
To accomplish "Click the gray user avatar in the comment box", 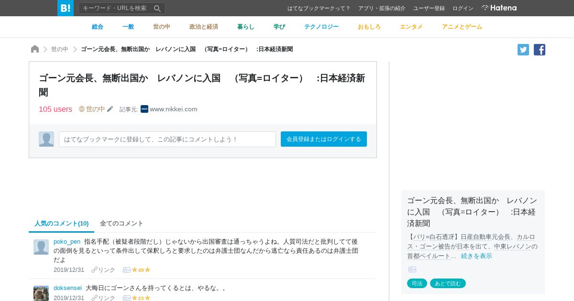I will tap(46, 139).
